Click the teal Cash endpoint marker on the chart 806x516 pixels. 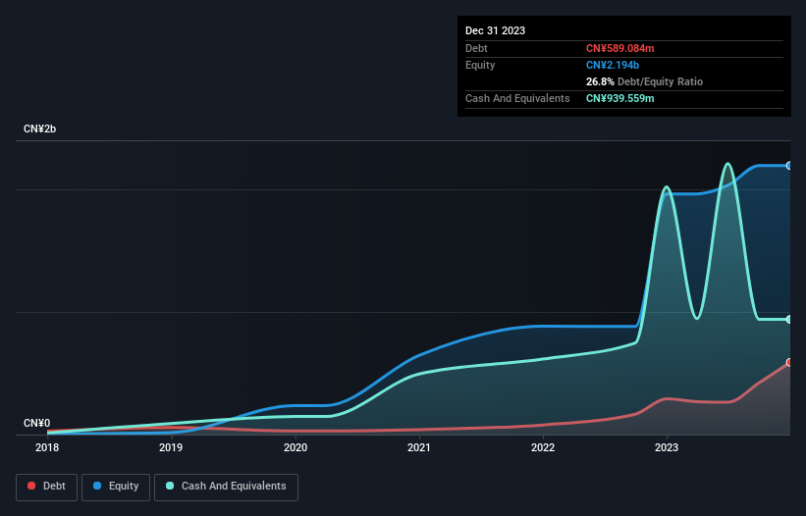(x=789, y=320)
